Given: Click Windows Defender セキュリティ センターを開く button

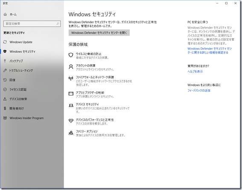Looking at the screenshot, I should click(x=99, y=33).
